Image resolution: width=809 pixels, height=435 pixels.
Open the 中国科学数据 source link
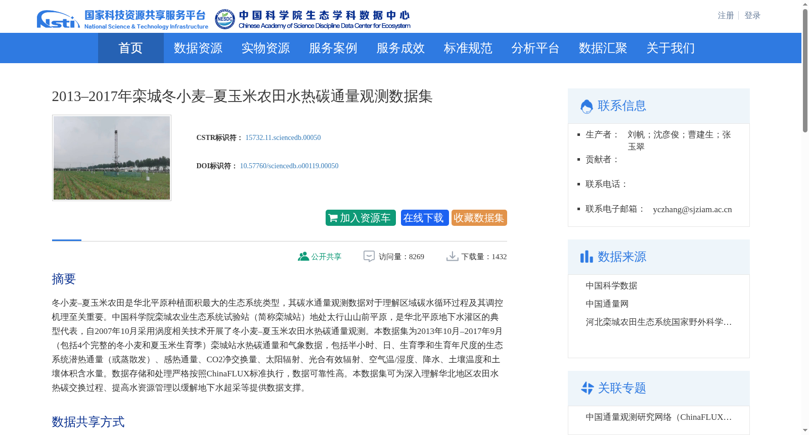click(x=611, y=285)
